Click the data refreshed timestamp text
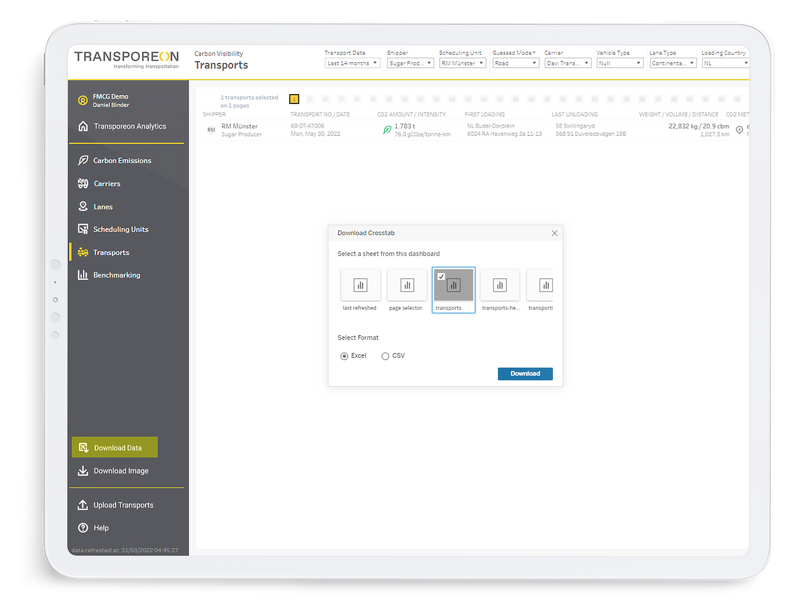The width and height of the screenshot is (812, 608). click(x=125, y=550)
